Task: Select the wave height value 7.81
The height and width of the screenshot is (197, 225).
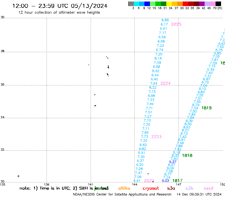Action: 215,60
